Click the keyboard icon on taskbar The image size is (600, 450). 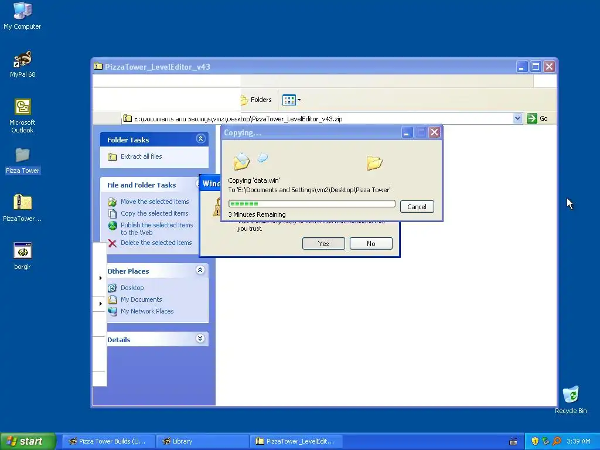point(513,442)
